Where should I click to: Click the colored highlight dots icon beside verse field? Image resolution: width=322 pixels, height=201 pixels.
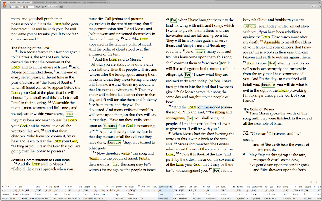click(x=37, y=6)
